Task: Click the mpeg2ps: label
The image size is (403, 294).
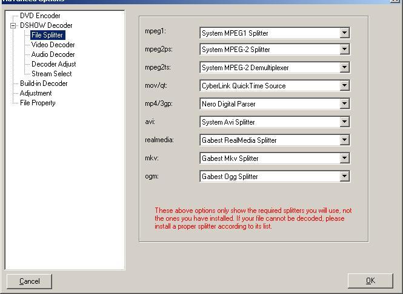Action: click(159, 49)
